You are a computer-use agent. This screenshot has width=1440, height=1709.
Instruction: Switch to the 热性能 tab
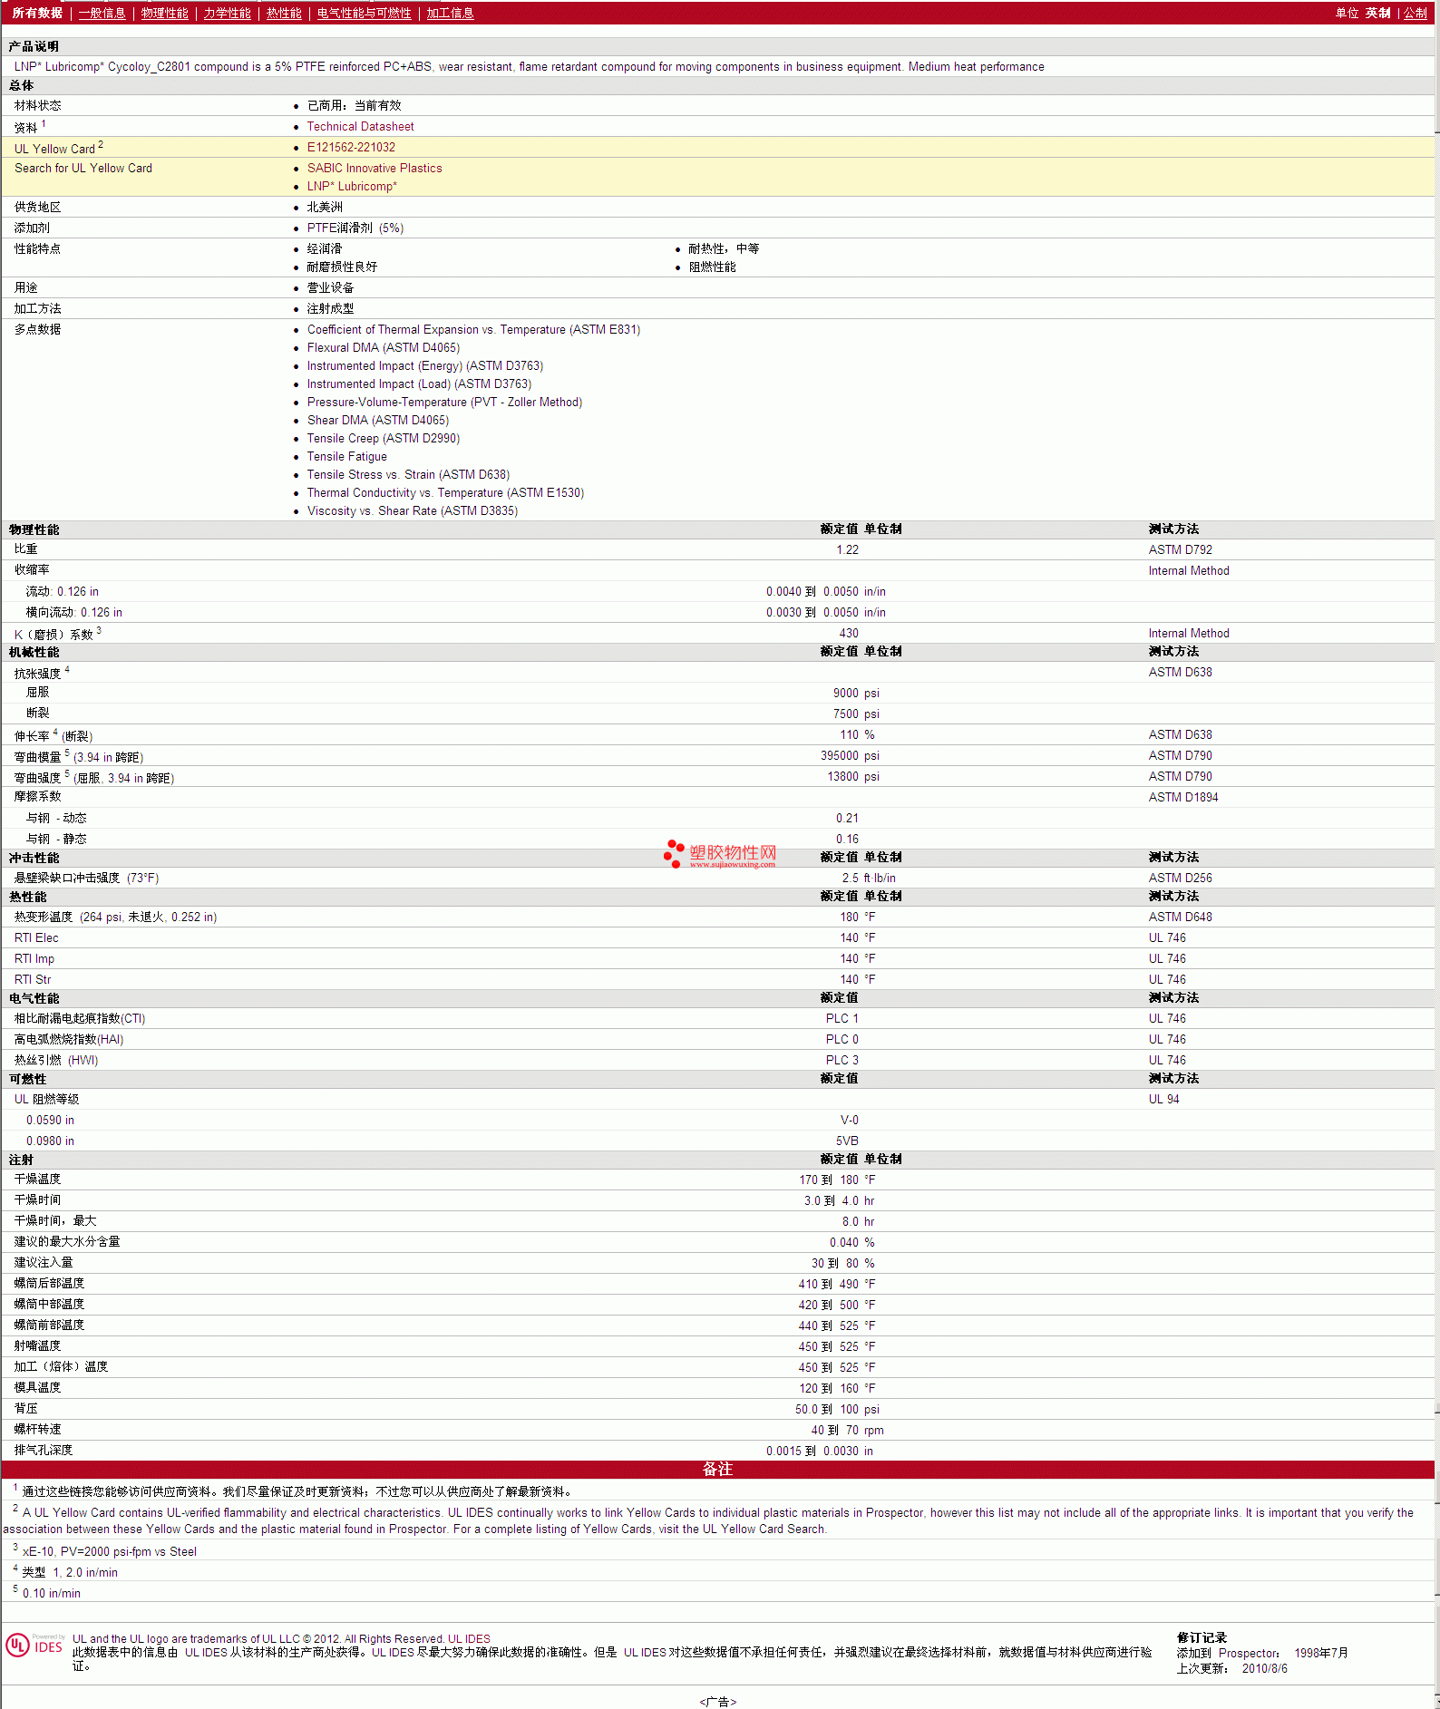(x=284, y=13)
